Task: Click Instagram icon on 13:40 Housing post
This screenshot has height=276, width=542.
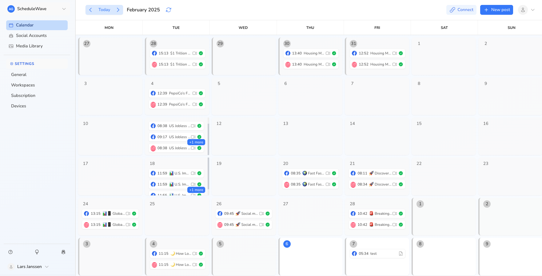Action: click(288, 65)
